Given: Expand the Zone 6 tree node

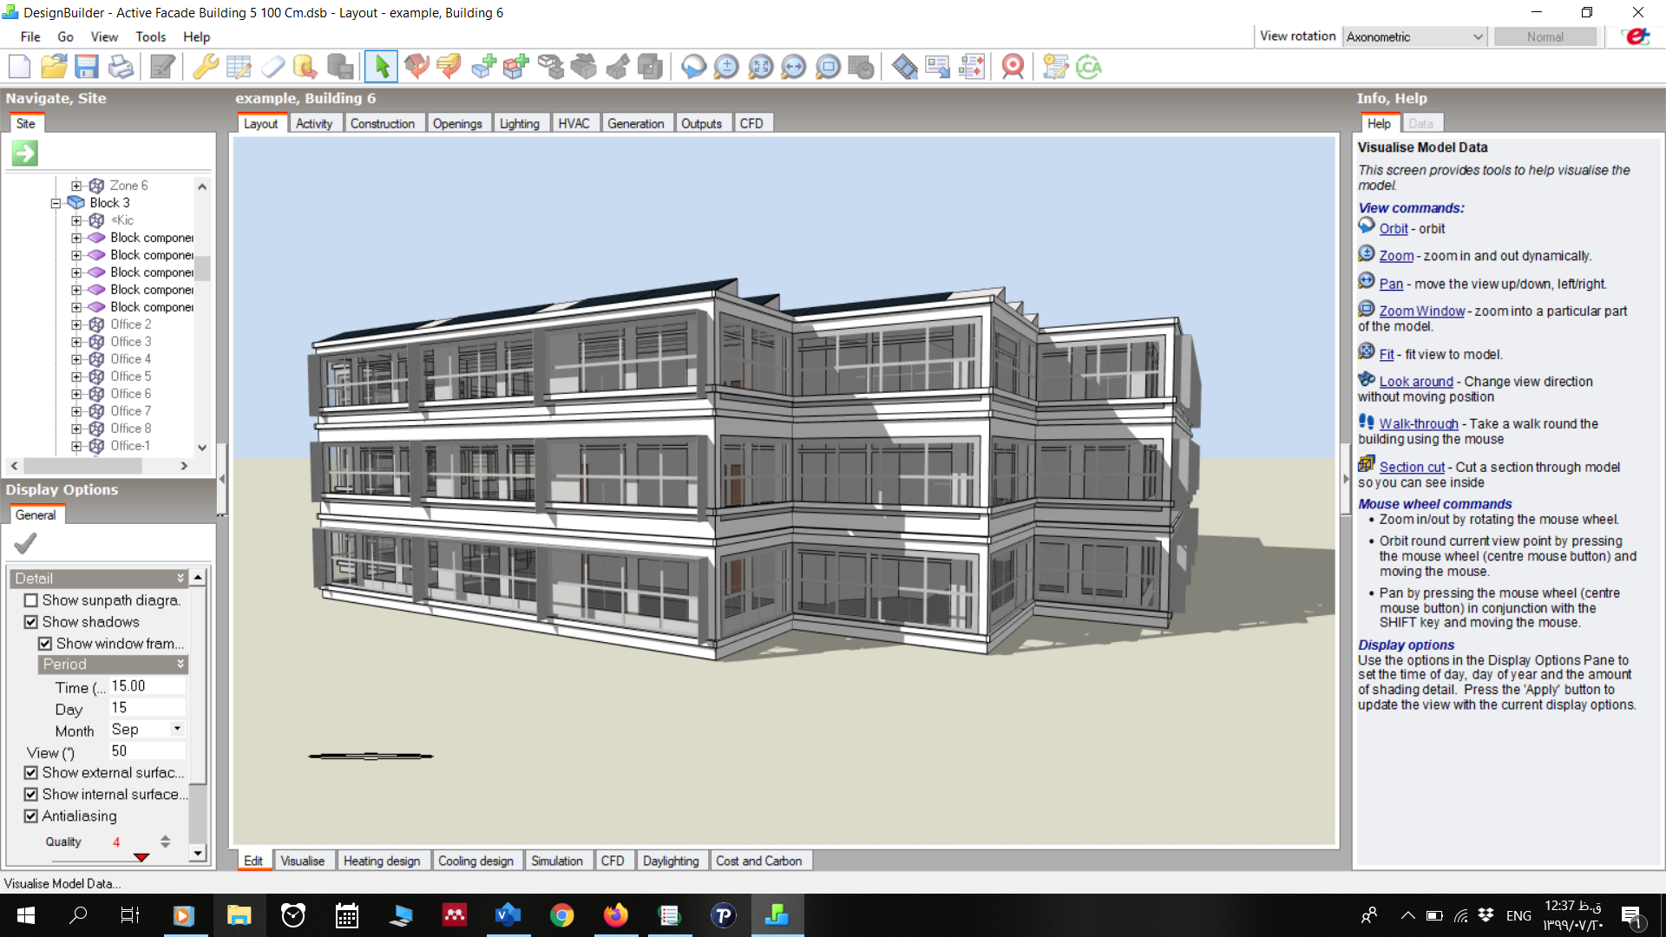Looking at the screenshot, I should tap(76, 186).
